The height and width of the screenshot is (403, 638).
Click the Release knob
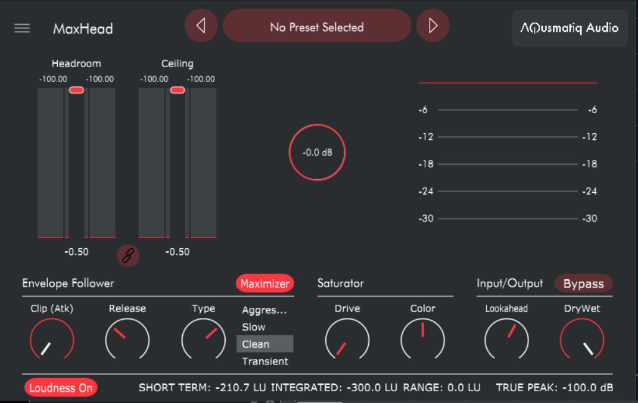coord(127,340)
